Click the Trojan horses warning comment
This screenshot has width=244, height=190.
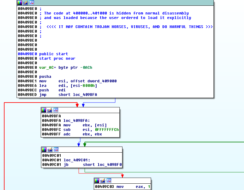[129, 27]
